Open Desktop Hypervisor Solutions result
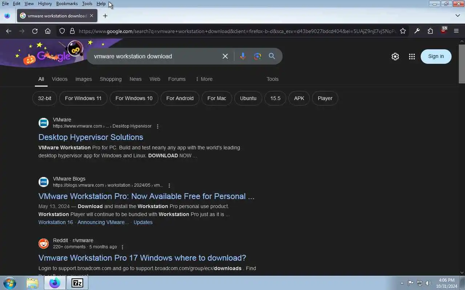465x290 pixels. pyautogui.click(x=91, y=137)
